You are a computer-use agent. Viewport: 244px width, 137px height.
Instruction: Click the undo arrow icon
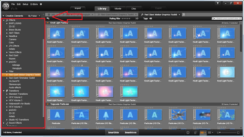point(12,9)
